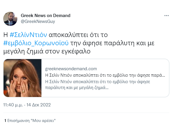Open the #εμβόλιο_Κορωνοϊού hashtag
172x124 pixels.
[x=36, y=43]
